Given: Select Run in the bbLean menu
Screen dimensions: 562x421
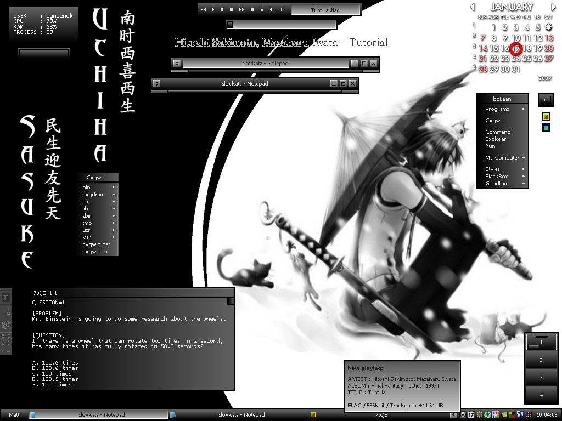Looking at the screenshot, I should click(x=503, y=146).
